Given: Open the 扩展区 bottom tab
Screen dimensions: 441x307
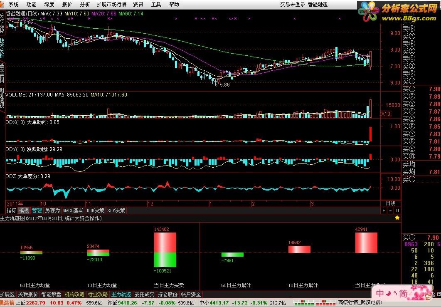Looking at the screenshot, I should tap(7, 295).
